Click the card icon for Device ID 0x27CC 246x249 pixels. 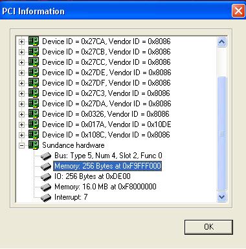click(34, 62)
